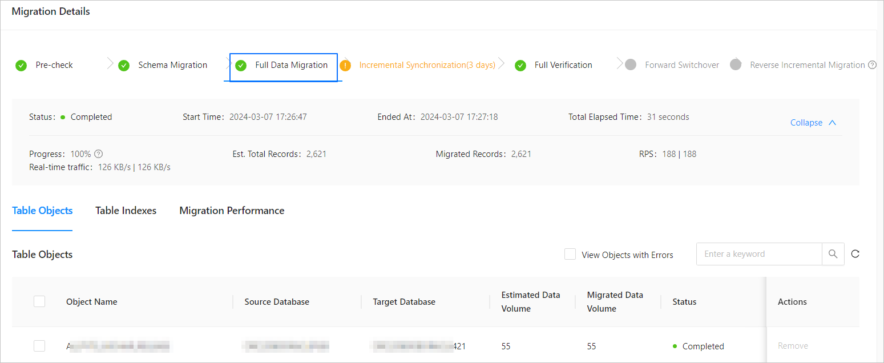Click the question mark icon next to Progress

(98, 154)
